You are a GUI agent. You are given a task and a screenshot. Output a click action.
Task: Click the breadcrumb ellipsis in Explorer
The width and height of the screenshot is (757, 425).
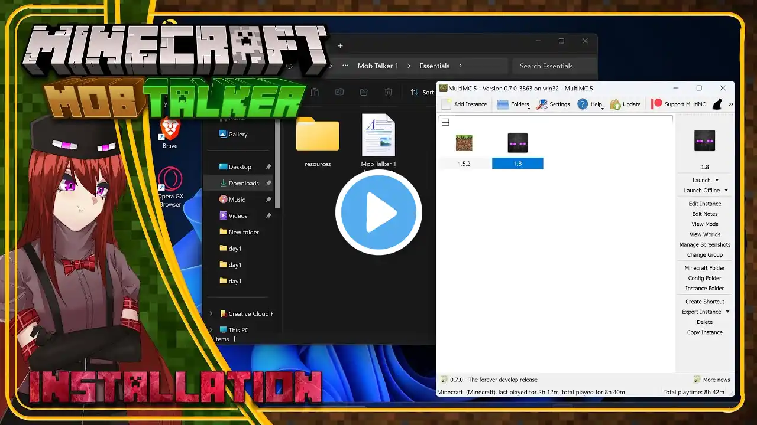click(x=345, y=66)
